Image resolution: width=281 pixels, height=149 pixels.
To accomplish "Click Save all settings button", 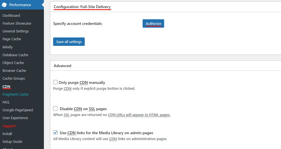I will [x=69, y=42].
